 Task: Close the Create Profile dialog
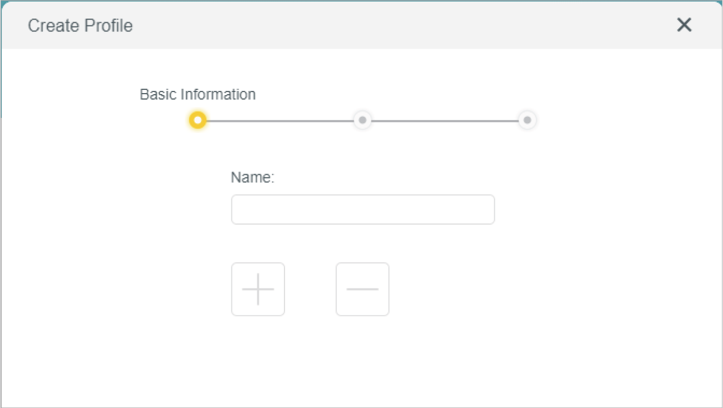tap(684, 25)
